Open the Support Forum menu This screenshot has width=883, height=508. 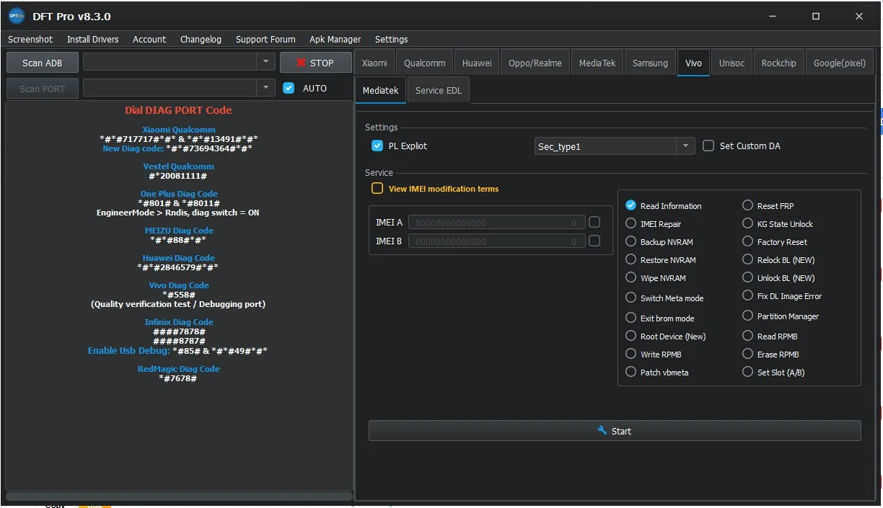click(265, 40)
